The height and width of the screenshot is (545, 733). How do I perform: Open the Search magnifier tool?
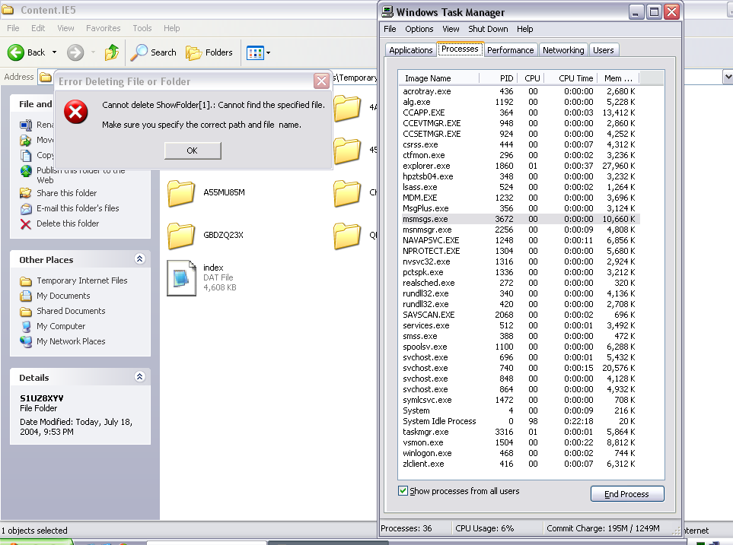[139, 52]
